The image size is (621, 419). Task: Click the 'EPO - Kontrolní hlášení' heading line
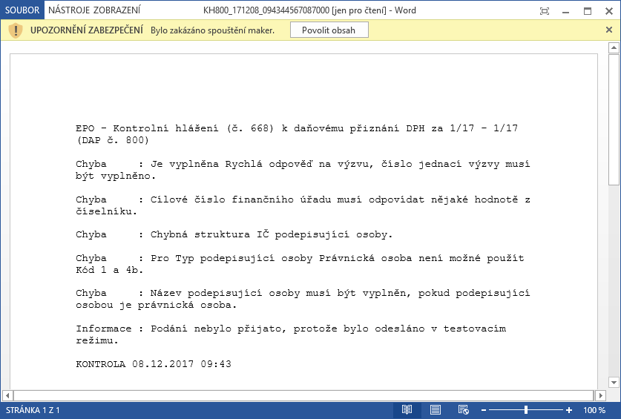tap(297, 128)
